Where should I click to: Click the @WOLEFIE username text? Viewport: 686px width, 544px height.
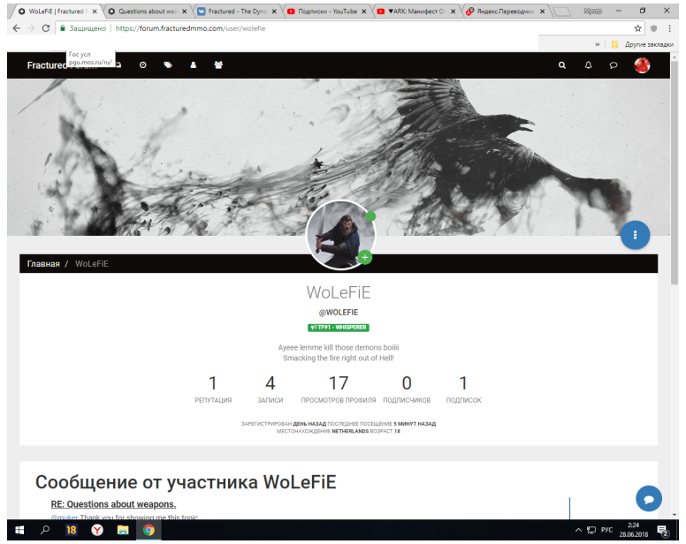tap(339, 313)
